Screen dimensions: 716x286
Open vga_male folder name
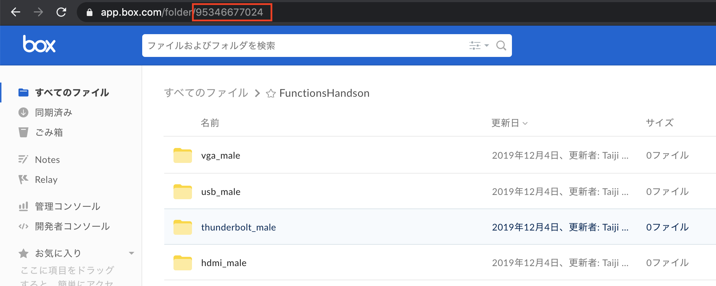221,155
